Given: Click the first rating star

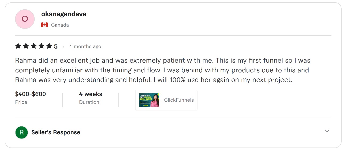Looking at the screenshot, I should 18,46.
